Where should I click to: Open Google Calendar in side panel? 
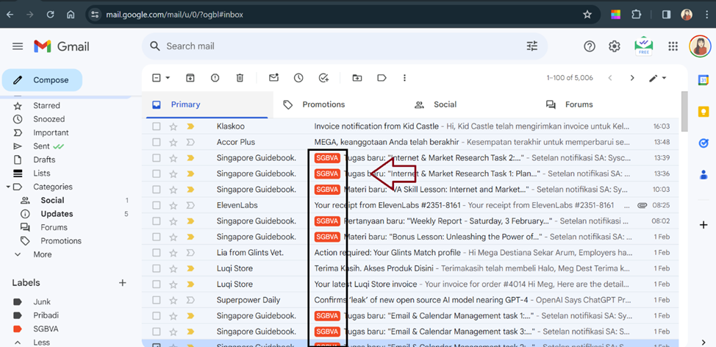point(703,81)
